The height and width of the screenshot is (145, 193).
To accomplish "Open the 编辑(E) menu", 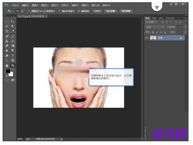I will point(25,5).
